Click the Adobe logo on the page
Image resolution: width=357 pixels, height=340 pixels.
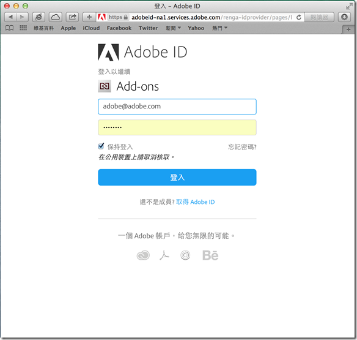108,52
